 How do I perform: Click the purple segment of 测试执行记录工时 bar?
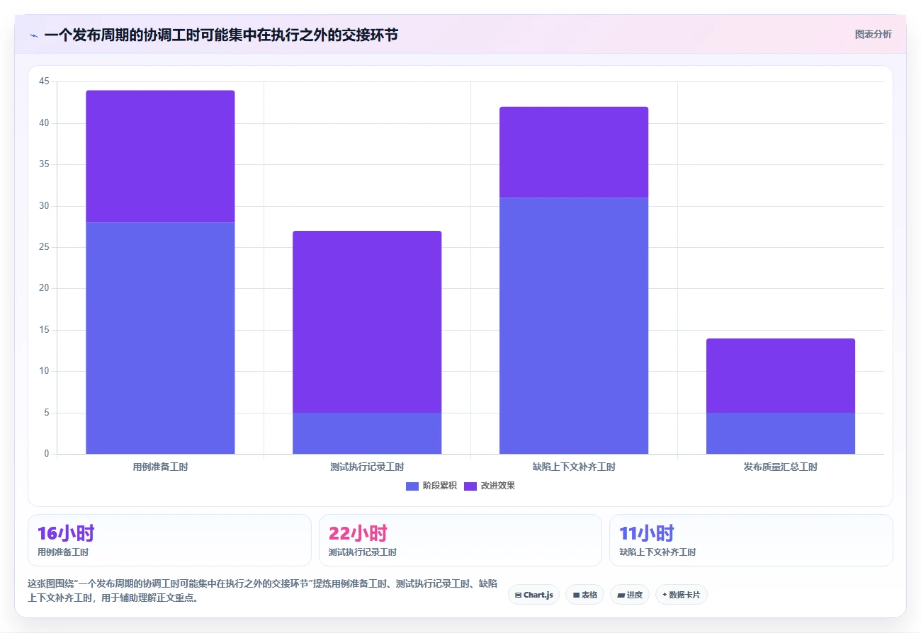[367, 321]
